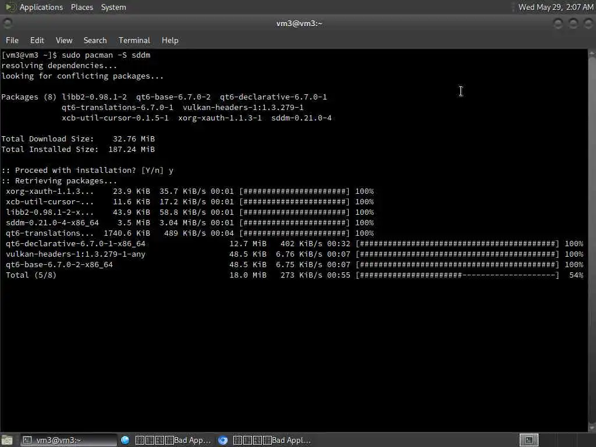Viewport: 596px width, 447px height.
Task: Click the show desktop icon in bottom panel
Action: click(7, 440)
